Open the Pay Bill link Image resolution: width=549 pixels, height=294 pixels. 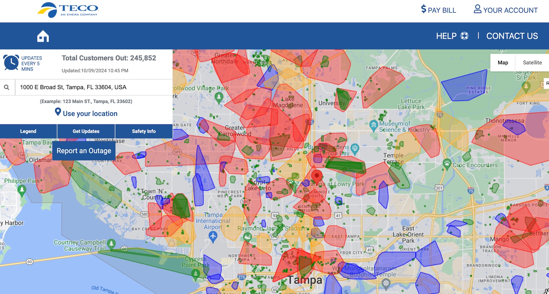pos(439,10)
